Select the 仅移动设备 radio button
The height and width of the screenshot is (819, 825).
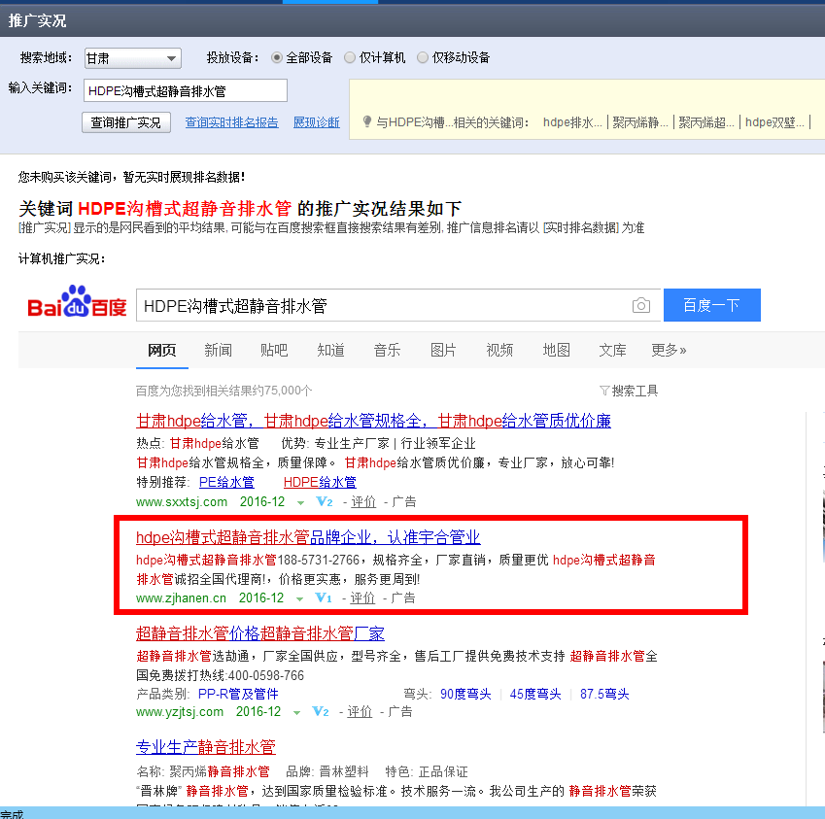coord(423,57)
